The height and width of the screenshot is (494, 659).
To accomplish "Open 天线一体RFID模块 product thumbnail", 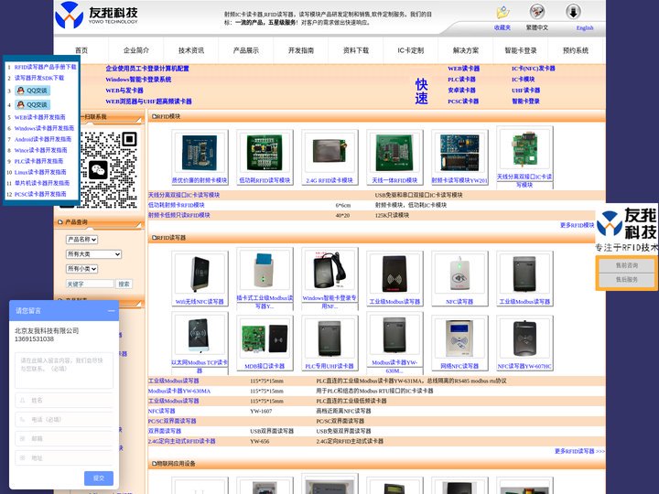I will [x=394, y=153].
